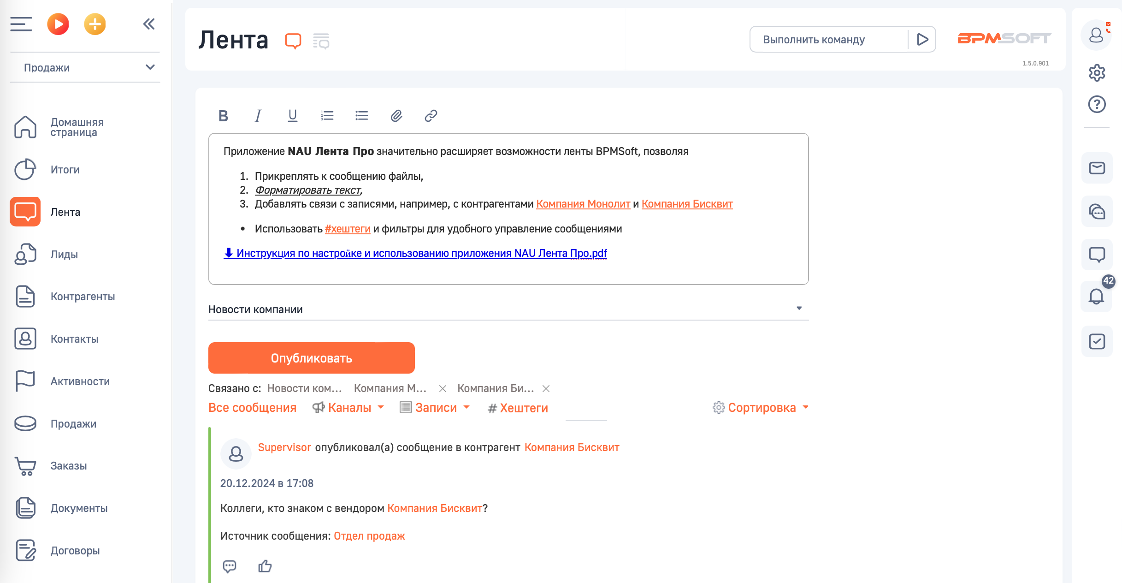1122x583 pixels.
Task: Toggle italic formatting
Action: (x=258, y=116)
